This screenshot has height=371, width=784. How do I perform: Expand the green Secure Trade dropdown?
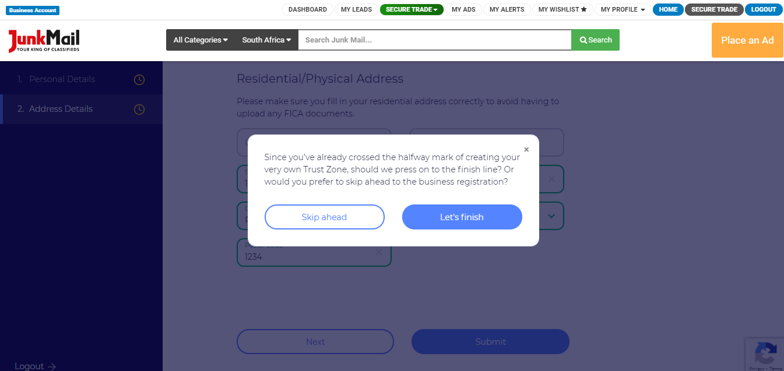[x=412, y=9]
